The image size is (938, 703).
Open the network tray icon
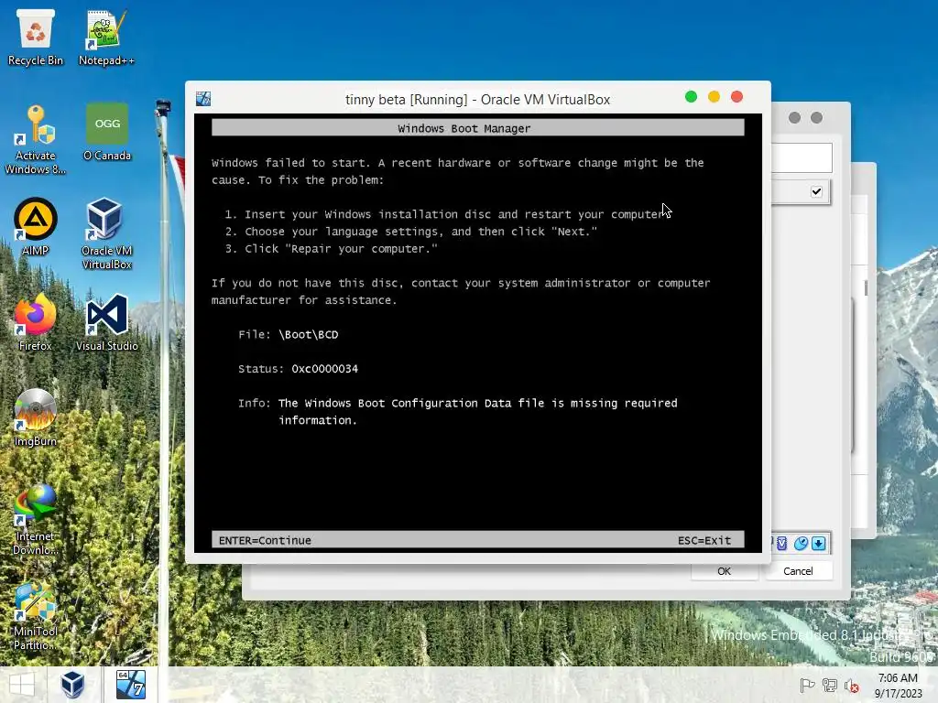point(830,685)
